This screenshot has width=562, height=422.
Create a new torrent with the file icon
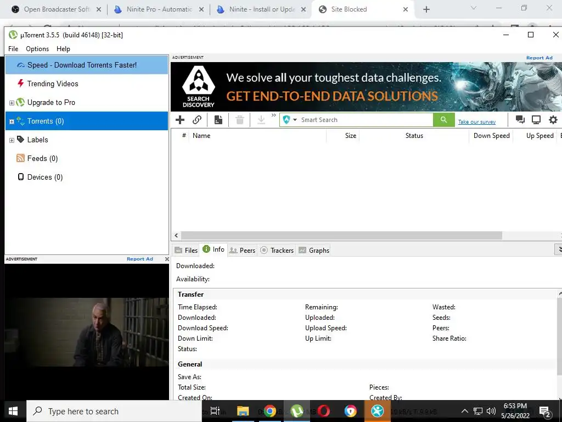[x=218, y=120]
